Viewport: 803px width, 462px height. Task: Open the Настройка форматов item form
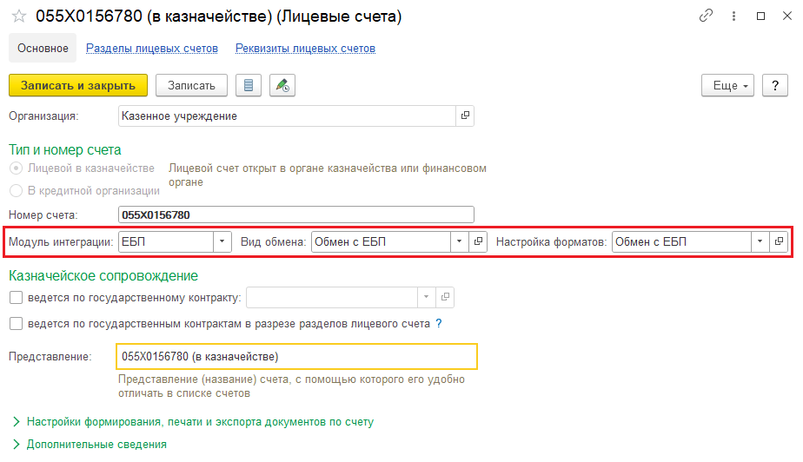[779, 241]
